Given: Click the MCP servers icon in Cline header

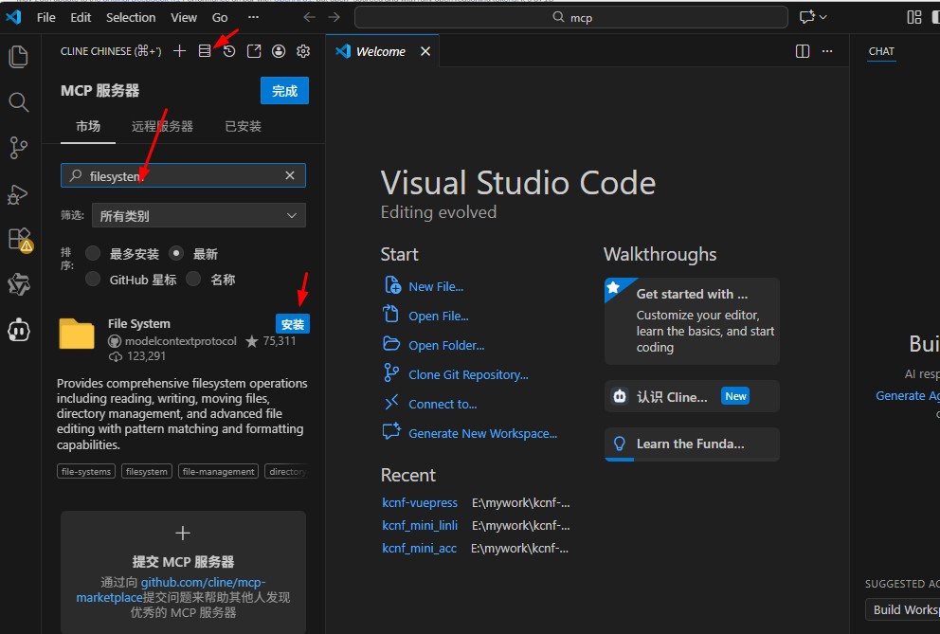Looking at the screenshot, I should [205, 51].
